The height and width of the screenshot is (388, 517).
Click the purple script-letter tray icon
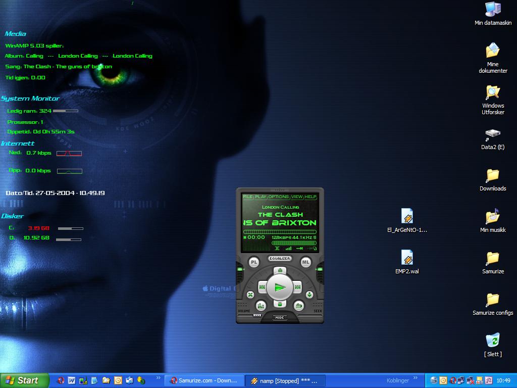coord(489,380)
